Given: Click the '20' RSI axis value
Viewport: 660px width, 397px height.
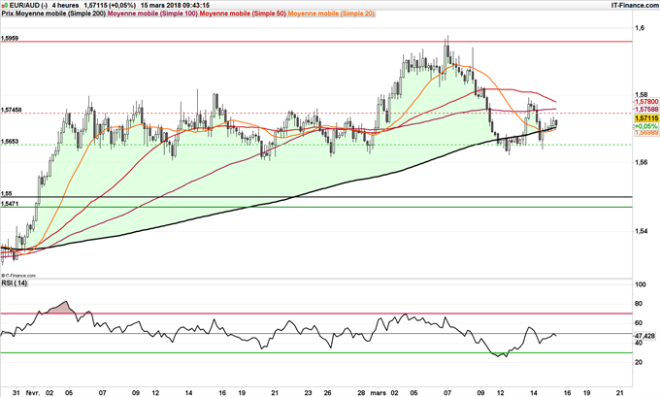Looking at the screenshot, I should point(639,362).
